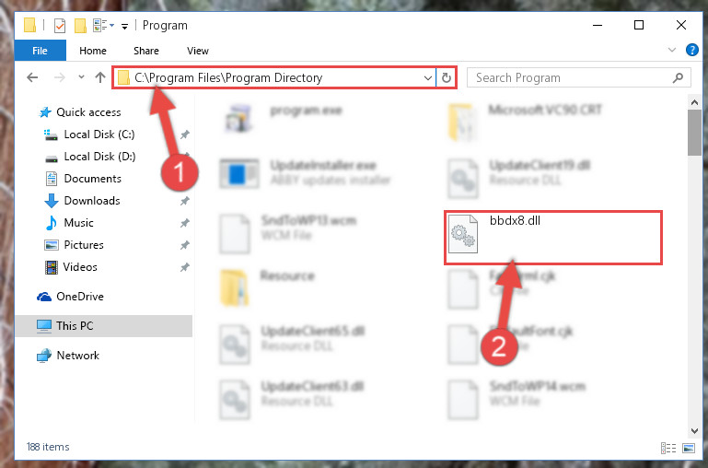Switch to the View tab

(198, 51)
